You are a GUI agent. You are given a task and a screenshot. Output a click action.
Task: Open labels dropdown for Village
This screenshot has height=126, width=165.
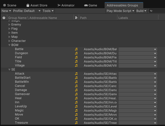tap(138, 66)
